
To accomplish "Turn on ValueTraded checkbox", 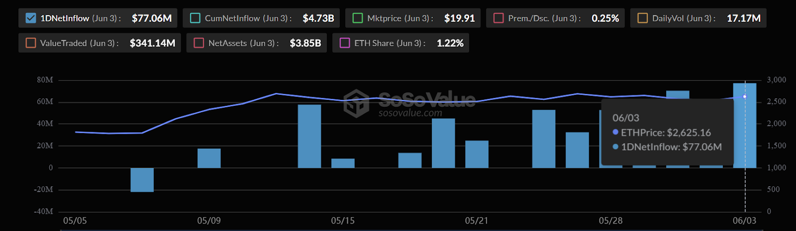I will (31, 43).
